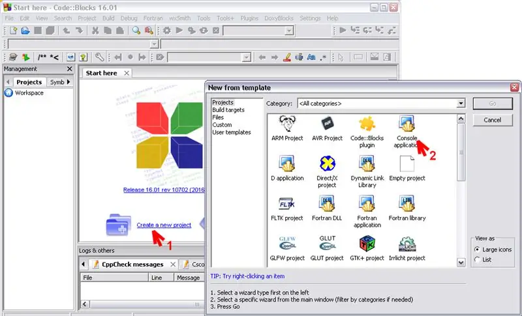Select Projects wizard type in list
522x316 pixels.
(x=223, y=103)
